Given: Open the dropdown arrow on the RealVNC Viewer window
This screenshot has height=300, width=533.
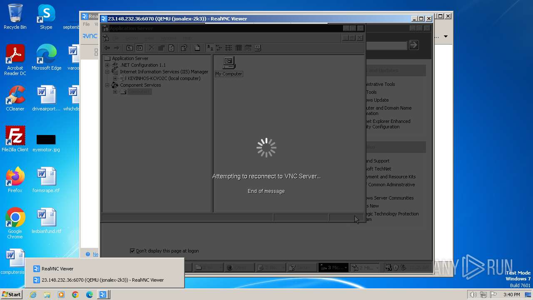Looking at the screenshot, I should pos(446,36).
